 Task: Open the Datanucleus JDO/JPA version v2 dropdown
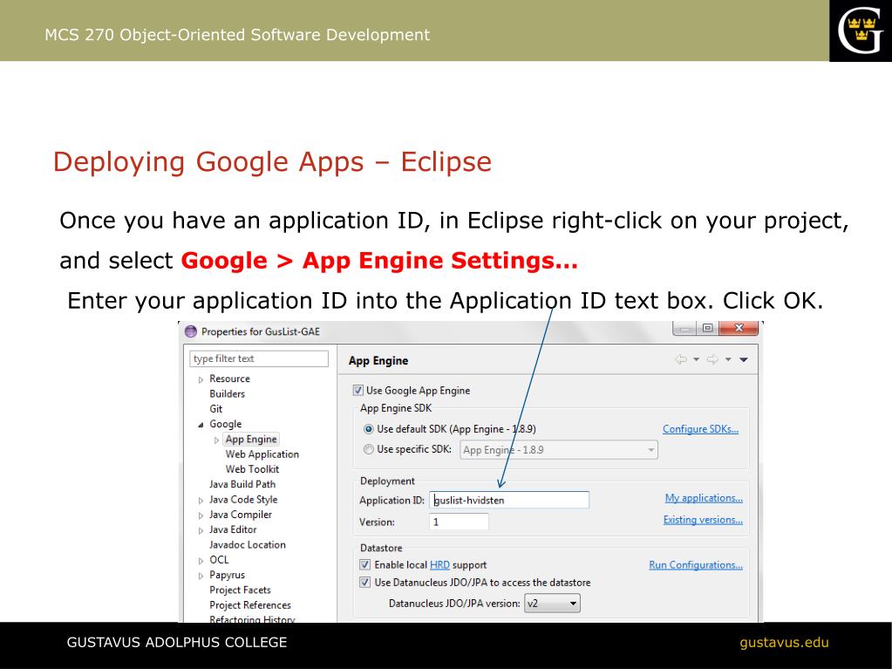click(x=553, y=604)
